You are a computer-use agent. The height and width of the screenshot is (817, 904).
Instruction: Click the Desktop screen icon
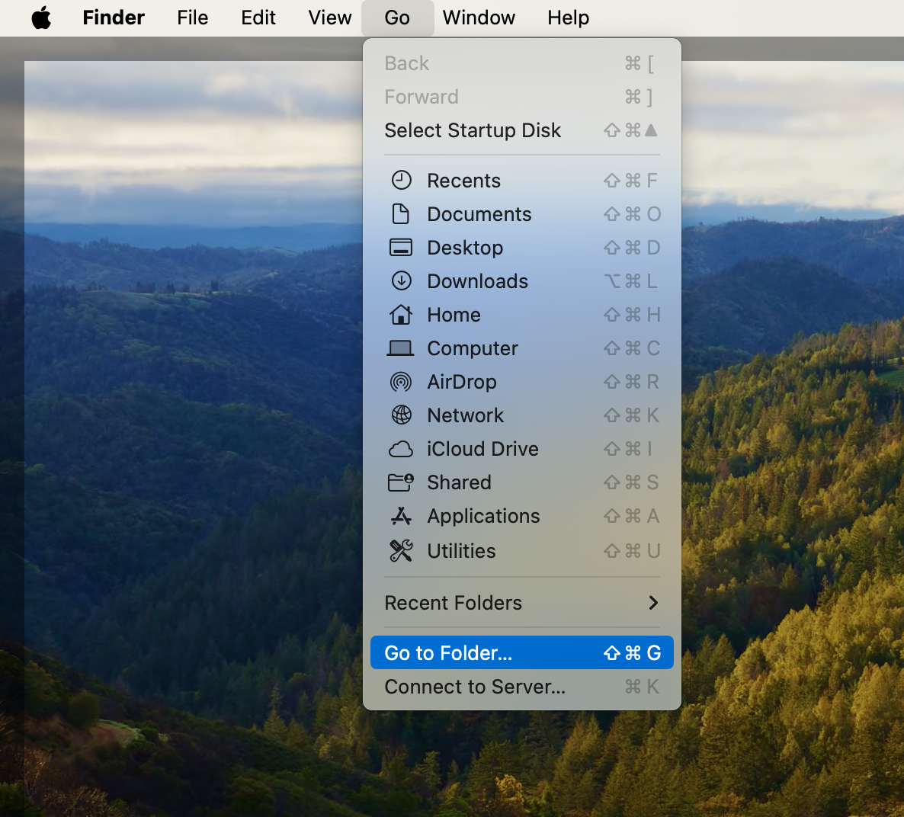[x=401, y=248]
